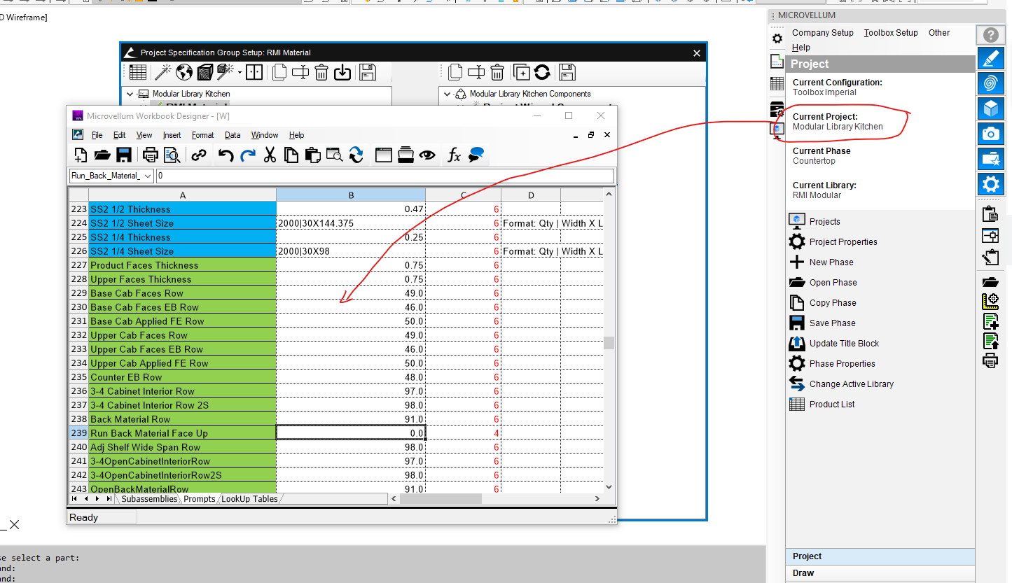The width and height of the screenshot is (1012, 583).
Task: Click the gray question mark help button
Action: coord(990,35)
